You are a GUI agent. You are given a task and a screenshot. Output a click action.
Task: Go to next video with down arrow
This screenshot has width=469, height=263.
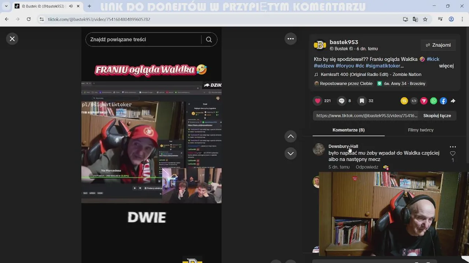click(291, 153)
